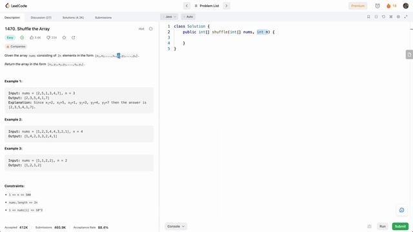The width and height of the screenshot is (413, 232).
Task: Click the circle icon beside Hint
Action: [x=150, y=28]
